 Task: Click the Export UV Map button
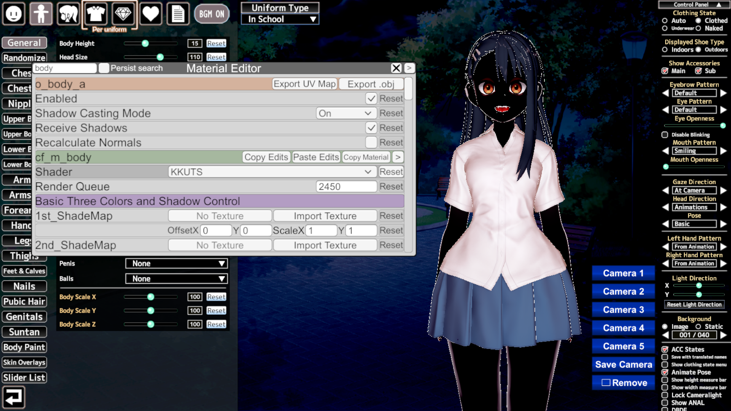click(x=305, y=84)
